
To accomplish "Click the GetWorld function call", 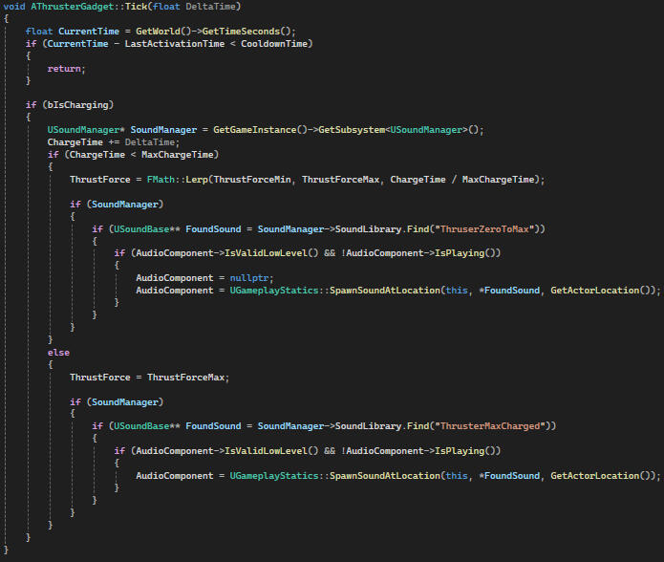I will (x=158, y=32).
